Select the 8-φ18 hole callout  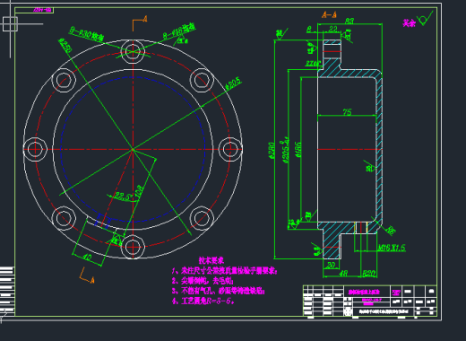coord(179,31)
